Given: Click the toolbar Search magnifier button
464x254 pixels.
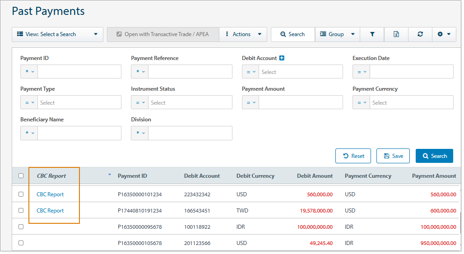Looking at the screenshot, I should click(x=292, y=34).
